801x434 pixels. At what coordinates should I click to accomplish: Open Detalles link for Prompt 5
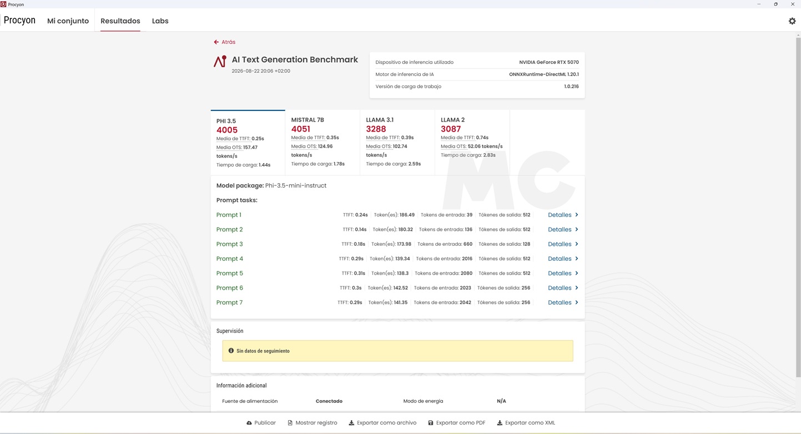tap(560, 273)
